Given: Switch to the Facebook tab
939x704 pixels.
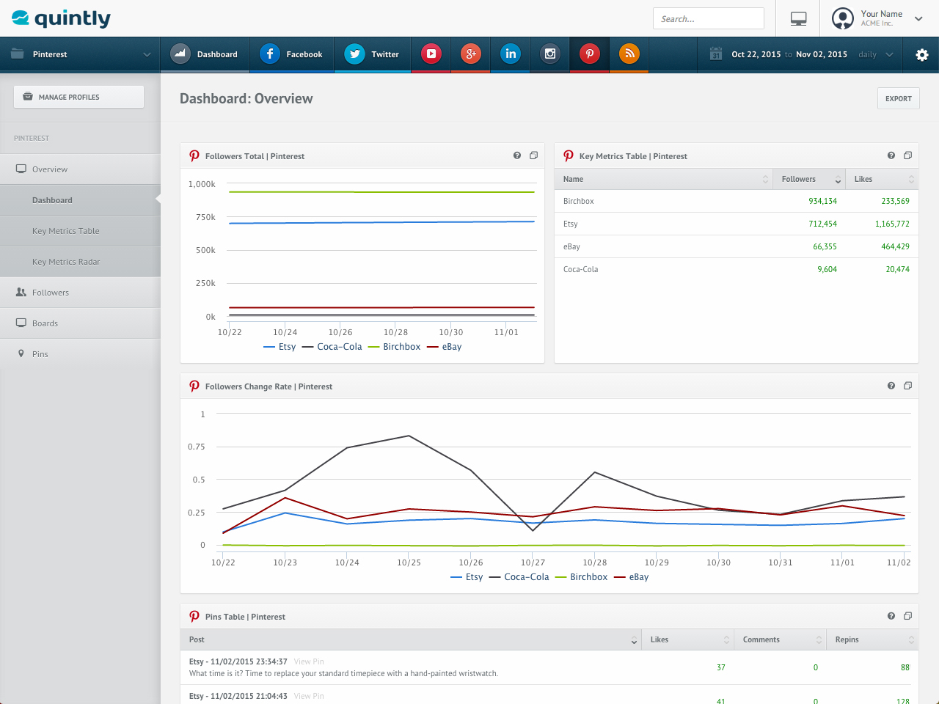Looking at the screenshot, I should pos(292,54).
